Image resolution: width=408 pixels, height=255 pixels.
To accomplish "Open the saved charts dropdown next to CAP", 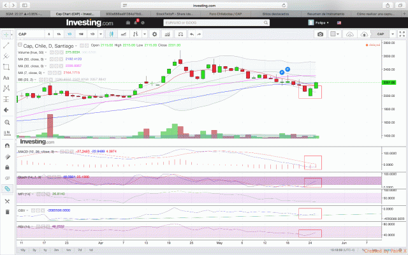I will coord(393,34).
